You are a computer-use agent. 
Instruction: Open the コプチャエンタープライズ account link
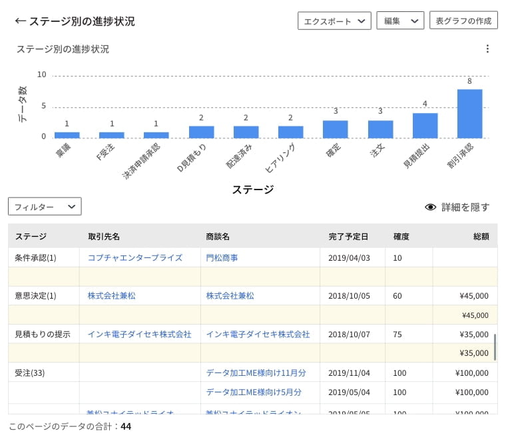(x=135, y=257)
